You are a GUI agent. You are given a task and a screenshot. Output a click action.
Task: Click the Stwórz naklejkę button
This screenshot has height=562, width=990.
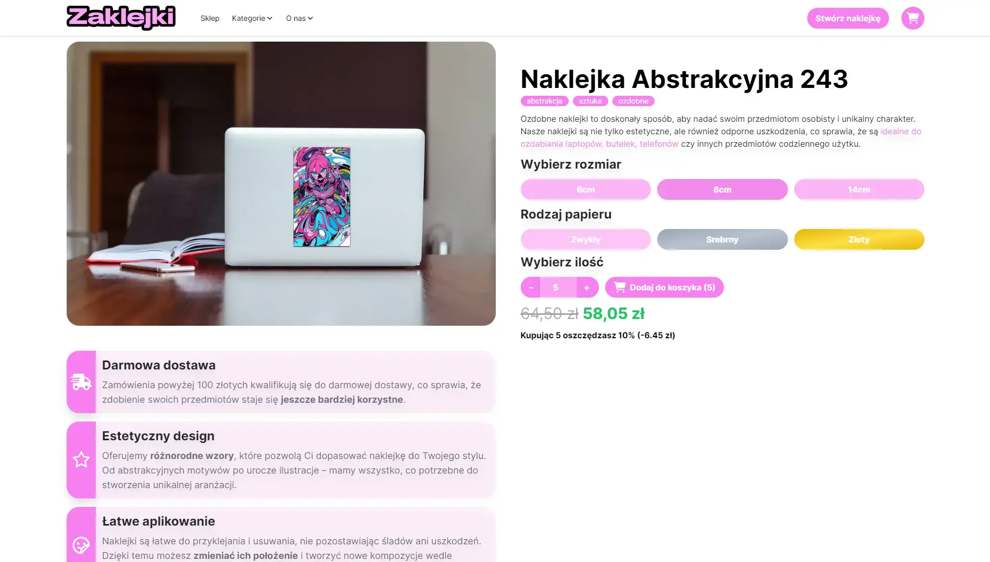click(847, 18)
